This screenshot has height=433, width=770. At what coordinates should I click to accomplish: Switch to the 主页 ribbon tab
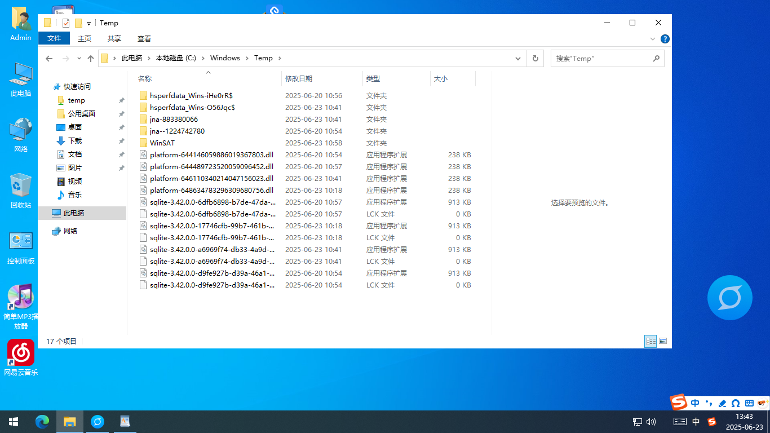click(85, 38)
